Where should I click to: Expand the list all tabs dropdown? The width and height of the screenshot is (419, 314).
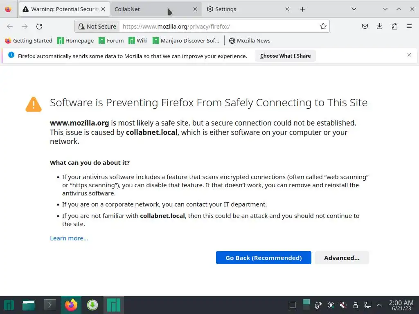pos(354,9)
